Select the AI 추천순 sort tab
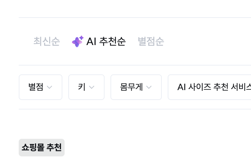Image resolution: width=251 pixels, height=167 pixels. coord(99,41)
